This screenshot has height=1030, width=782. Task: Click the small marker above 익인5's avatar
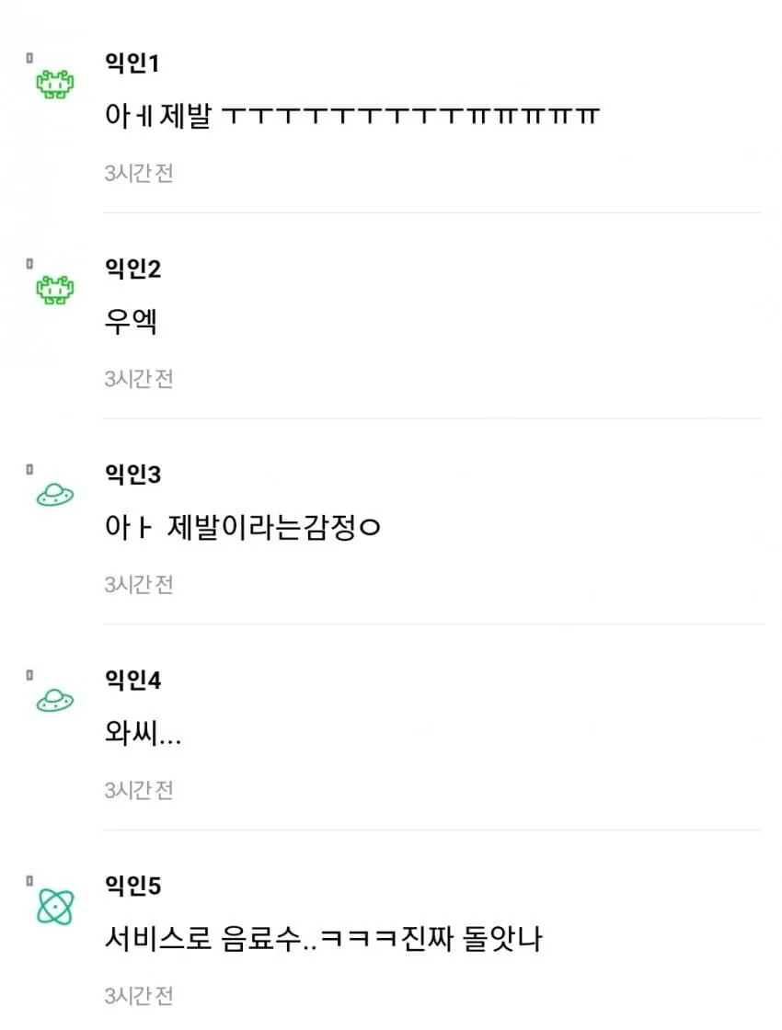[x=30, y=881]
